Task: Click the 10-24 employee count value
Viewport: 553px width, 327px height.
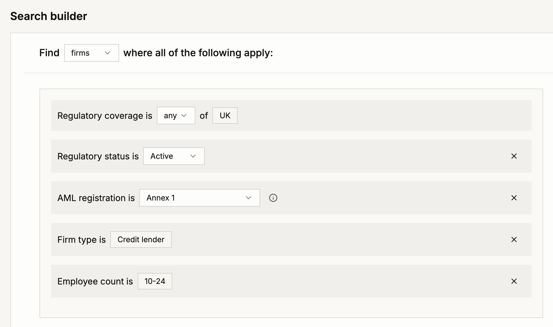Action: pos(155,281)
